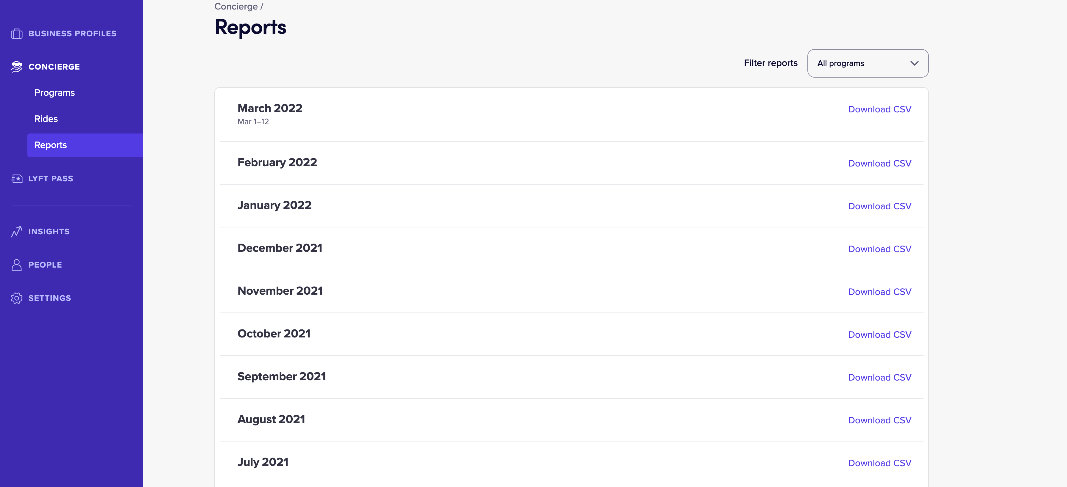Download CSV for September 2021
1067x487 pixels.
coord(880,377)
